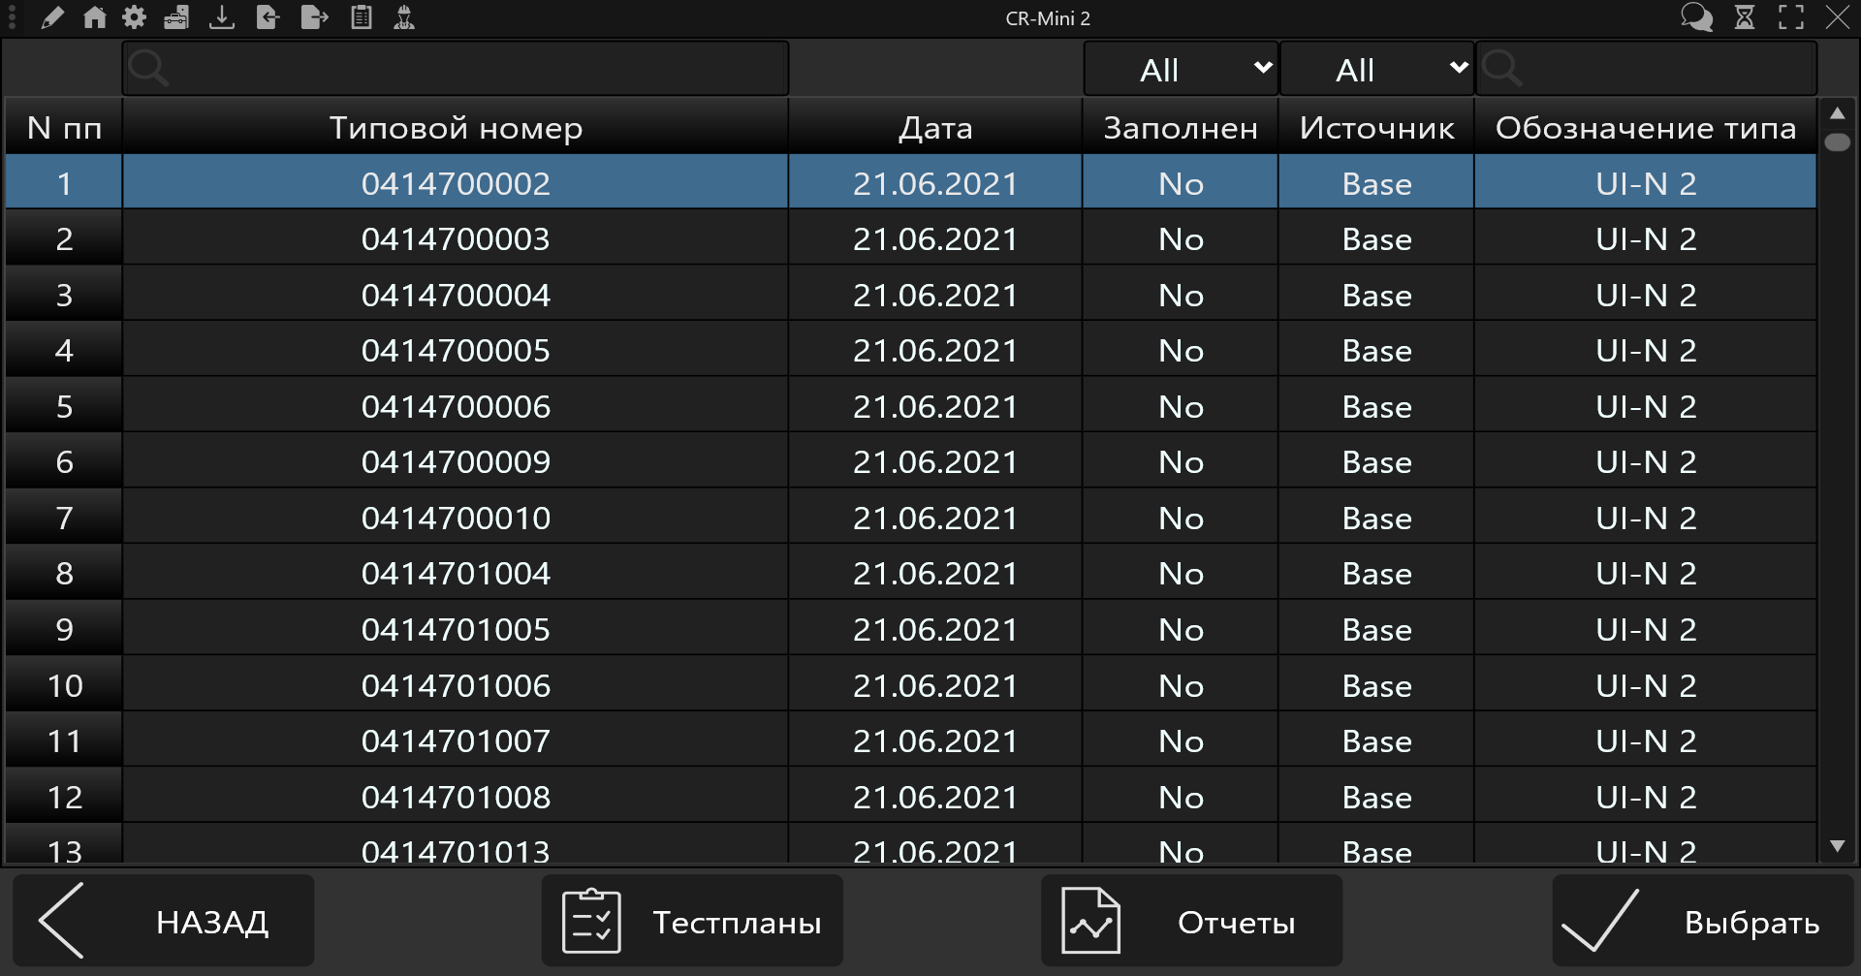Open the three-dot menu handle
This screenshot has height=976, width=1861.
tap(12, 17)
